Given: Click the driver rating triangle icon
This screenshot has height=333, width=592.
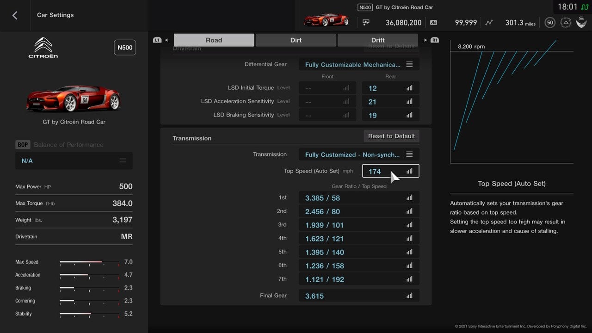Looking at the screenshot, I should coord(565,22).
